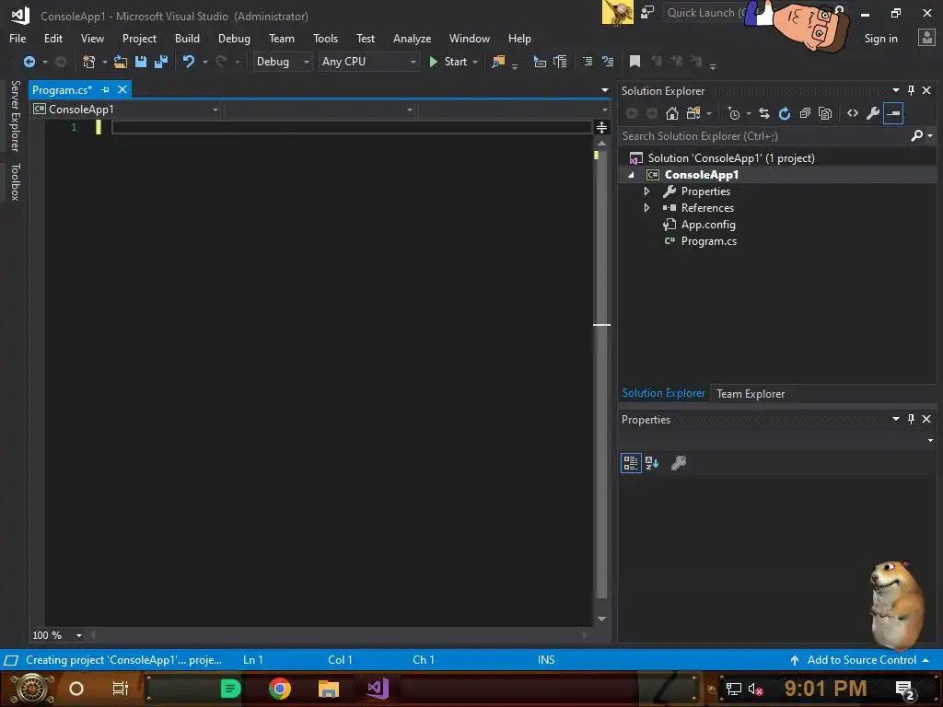
Task: Close the Program.cs tab
Action: click(122, 89)
